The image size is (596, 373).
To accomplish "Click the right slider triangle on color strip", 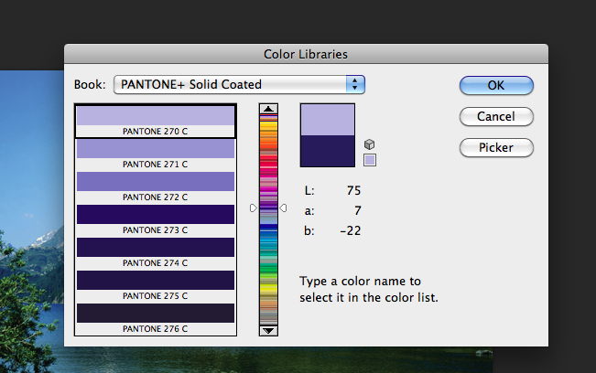I will click(283, 208).
